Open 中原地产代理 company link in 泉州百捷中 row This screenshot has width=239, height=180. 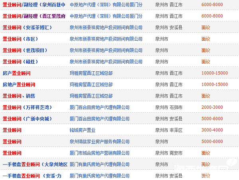(x=106, y=5)
